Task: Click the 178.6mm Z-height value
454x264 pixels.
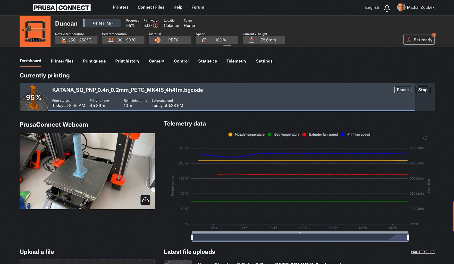Action: (267, 40)
